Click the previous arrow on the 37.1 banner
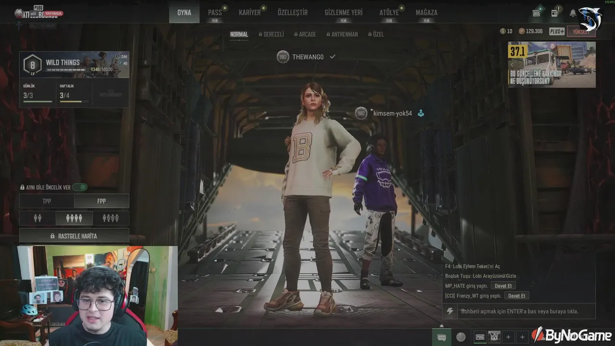The height and width of the screenshot is (346, 615). point(512,64)
